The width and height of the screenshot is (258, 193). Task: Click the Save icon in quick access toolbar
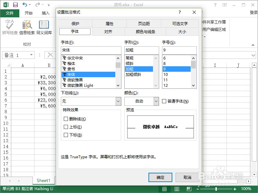click(15, 5)
